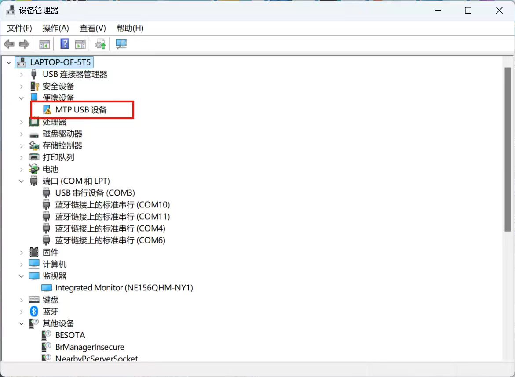Select LAPTOP-OF-5T5 computer name
The width and height of the screenshot is (515, 377).
click(60, 62)
